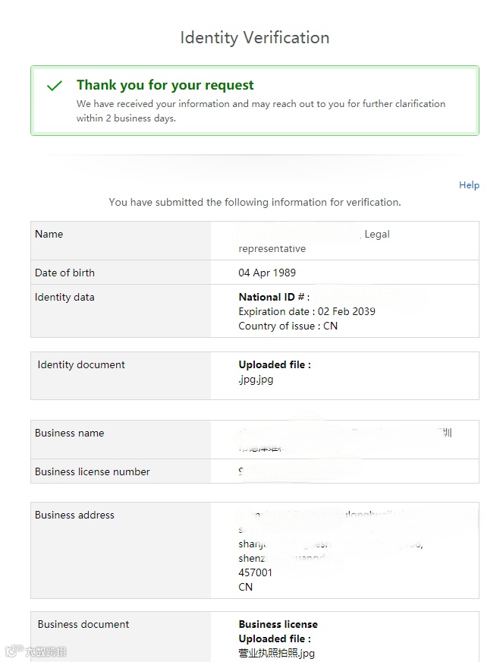Select the Identity data label
This screenshot has width=503, height=662.
64,297
